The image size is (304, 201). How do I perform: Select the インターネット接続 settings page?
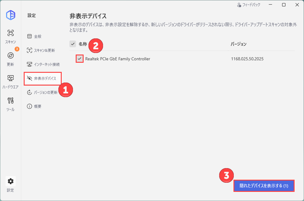tap(43, 65)
